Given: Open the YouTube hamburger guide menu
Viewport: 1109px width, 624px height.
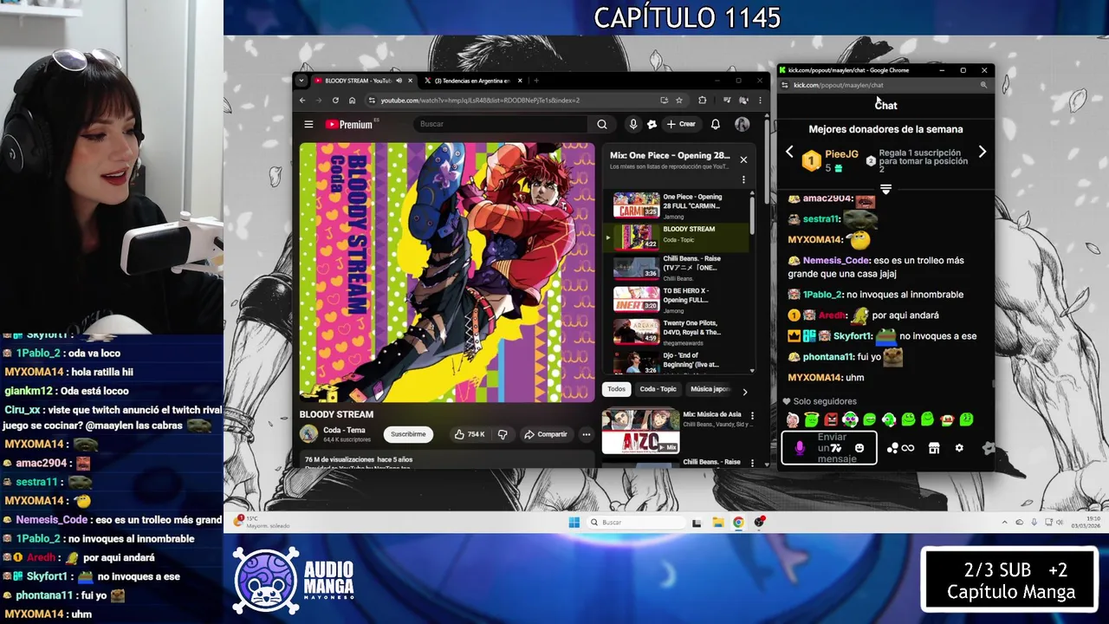Looking at the screenshot, I should point(308,125).
